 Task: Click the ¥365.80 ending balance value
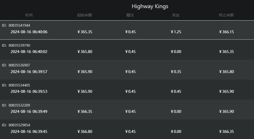226,72
